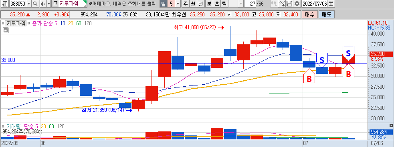The width and height of the screenshot is (394, 147).
Task: Expand the stock code 388050 dropdown
Action: click(x=28, y=4)
